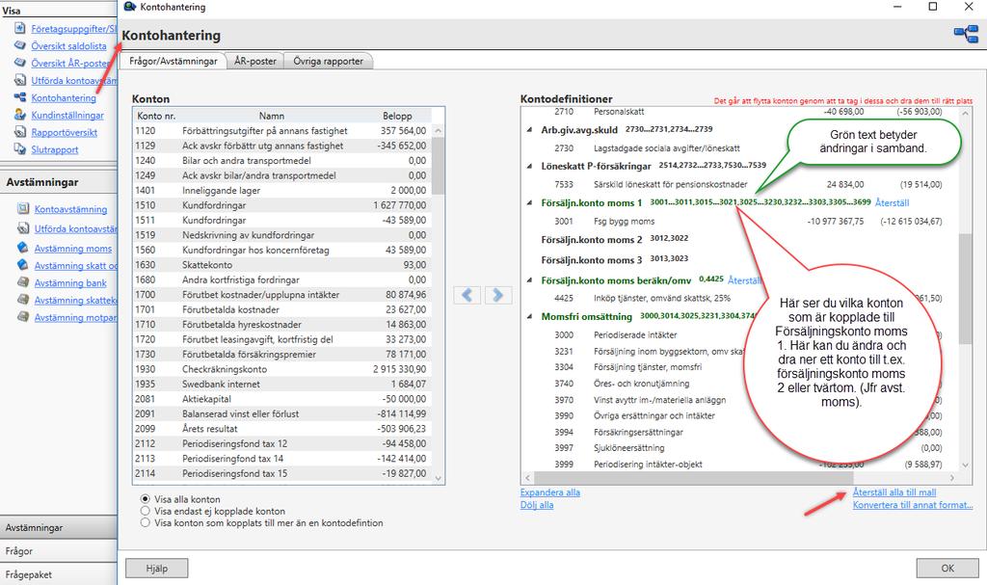Click the Rapportöversikt icon
The height and width of the screenshot is (585, 987).
click(20, 132)
